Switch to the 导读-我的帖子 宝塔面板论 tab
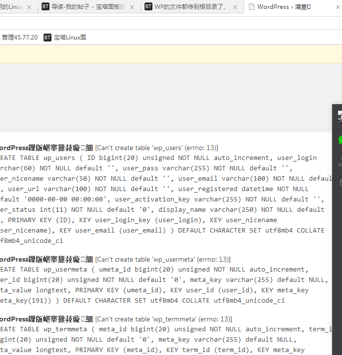Viewport: 342px width, 355px height. pyautogui.click(x=89, y=7)
